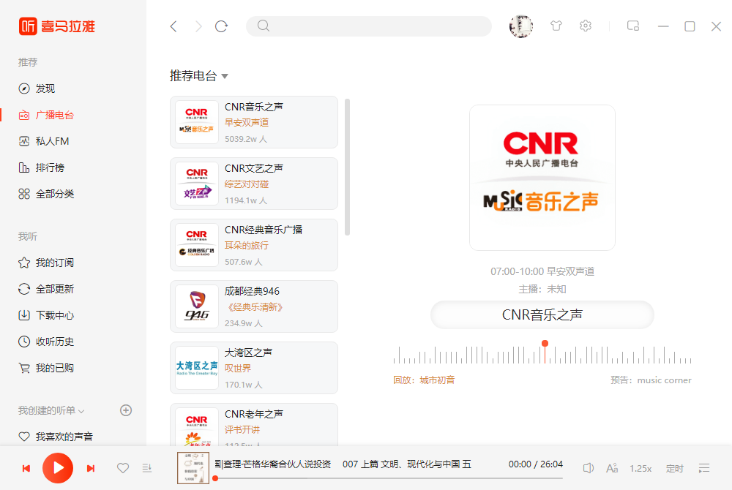Click 早安双声道 program under CNR音乐之声

[x=247, y=123]
